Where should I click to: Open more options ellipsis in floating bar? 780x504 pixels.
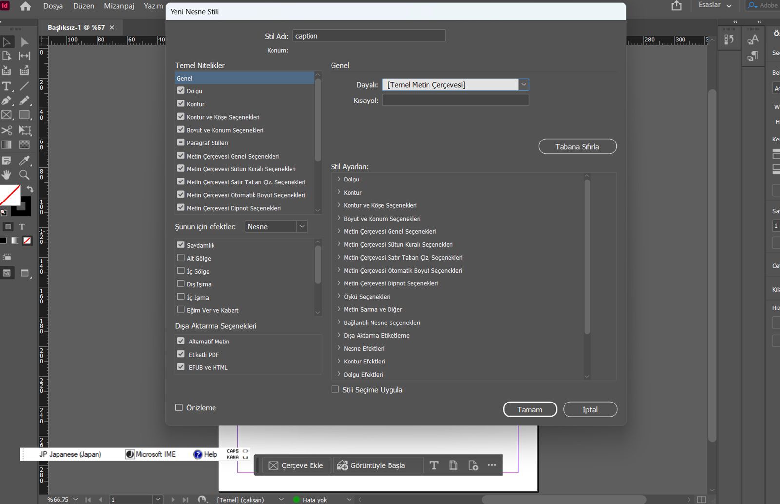click(492, 465)
